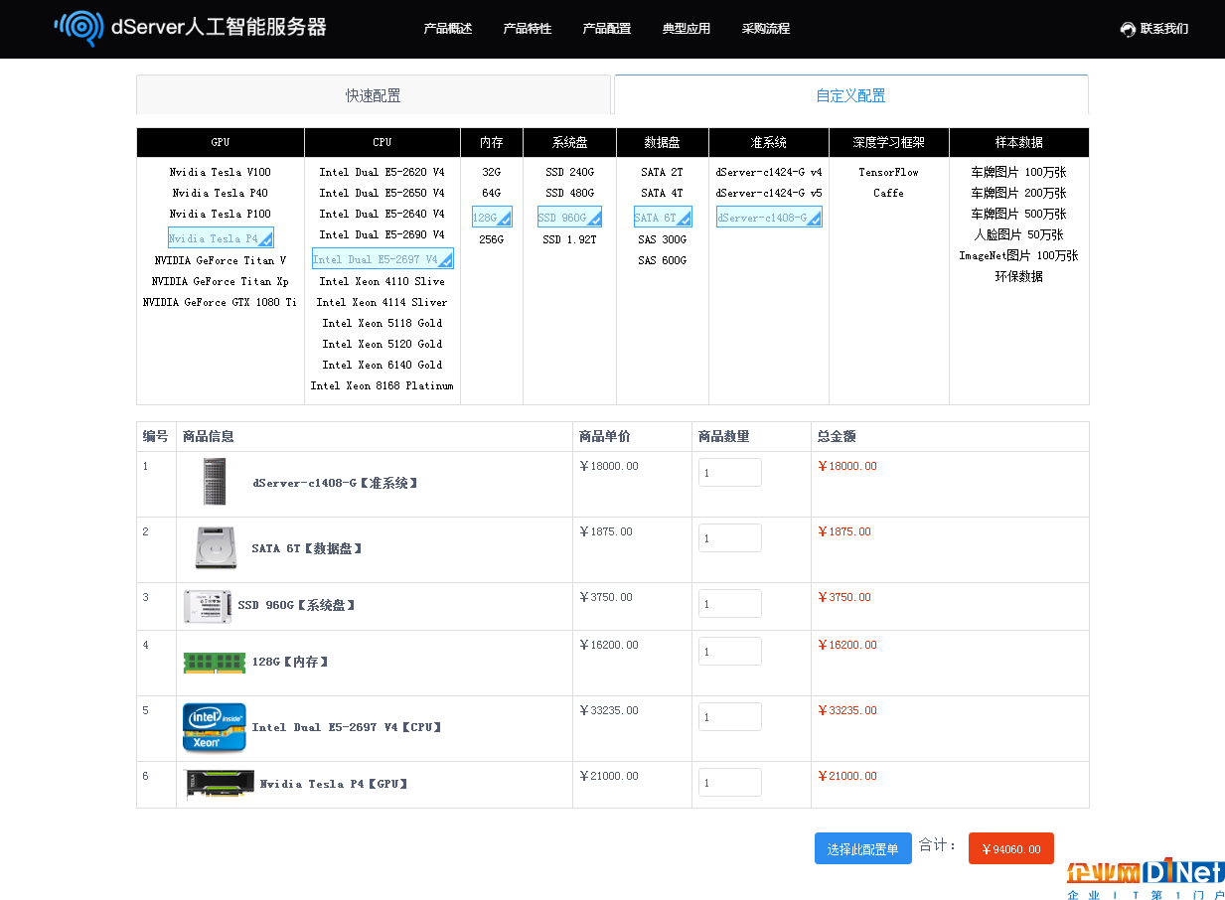Choose 32G memory option

point(492,172)
